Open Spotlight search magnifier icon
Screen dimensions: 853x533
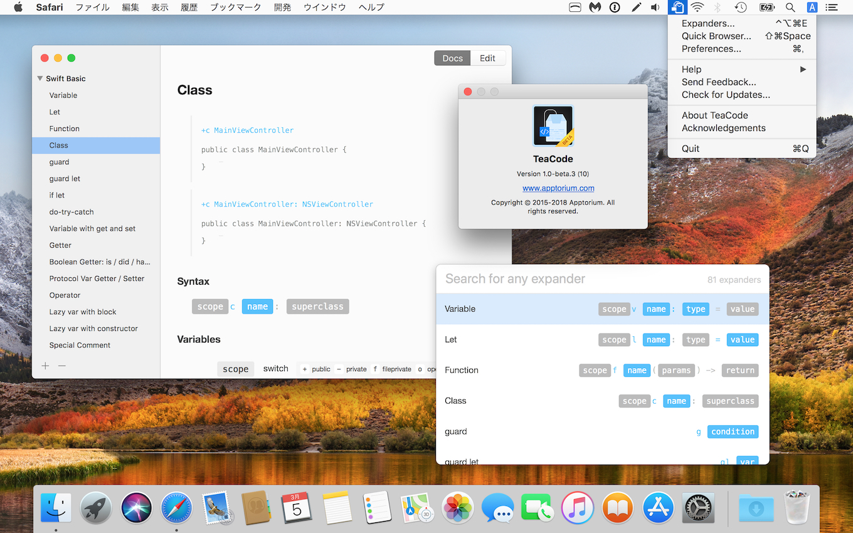pos(790,8)
